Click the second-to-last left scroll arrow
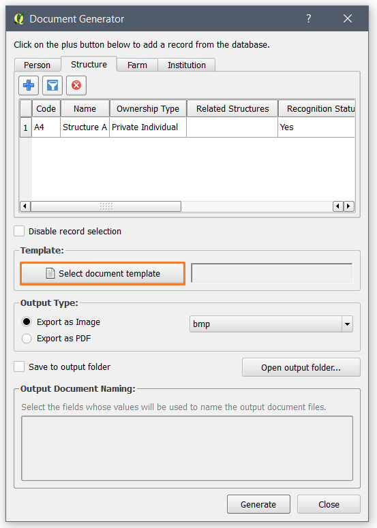The height and width of the screenshot is (528, 377). pos(338,206)
